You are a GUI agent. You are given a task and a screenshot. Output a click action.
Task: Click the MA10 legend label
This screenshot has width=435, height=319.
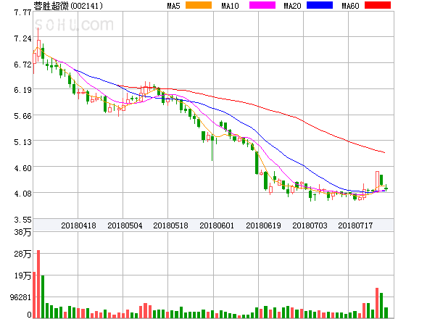point(230,6)
